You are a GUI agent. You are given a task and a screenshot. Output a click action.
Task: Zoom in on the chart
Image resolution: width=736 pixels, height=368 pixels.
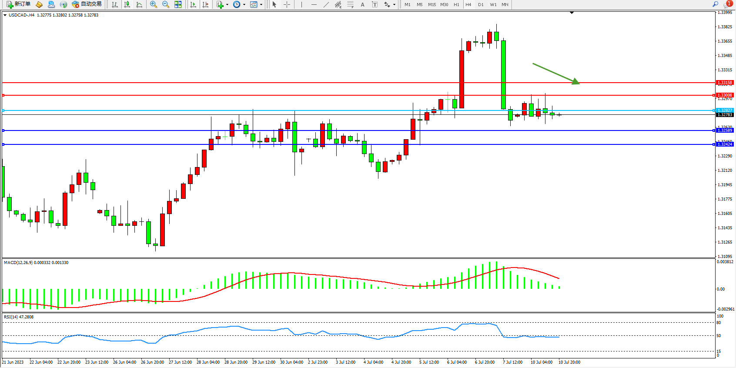pos(153,4)
